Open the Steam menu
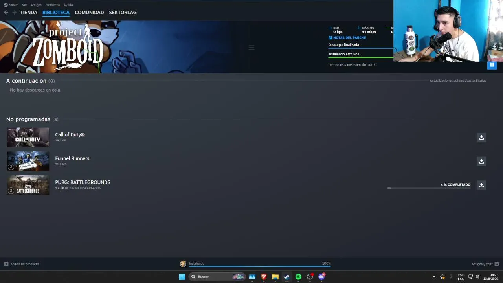The height and width of the screenshot is (283, 503). tap(11, 5)
